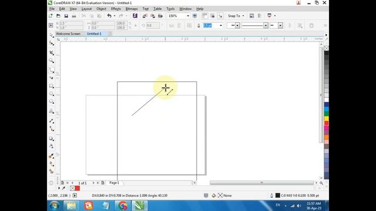Open the Bitmaps menu

(132, 9)
